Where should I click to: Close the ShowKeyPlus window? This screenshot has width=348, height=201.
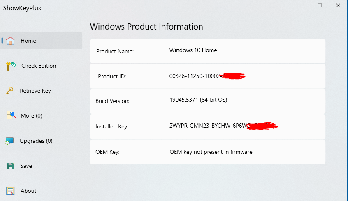pyautogui.click(x=338, y=5)
